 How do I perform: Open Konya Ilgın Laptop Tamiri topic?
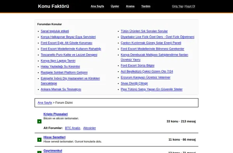pos(58,61)
